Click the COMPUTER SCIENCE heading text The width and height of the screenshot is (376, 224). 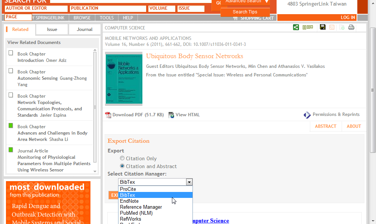point(125,28)
